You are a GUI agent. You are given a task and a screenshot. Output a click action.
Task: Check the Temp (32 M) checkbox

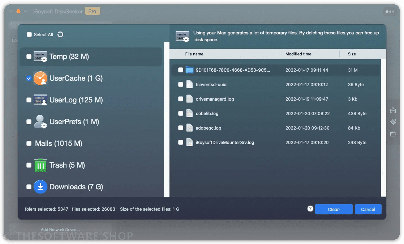click(x=29, y=56)
